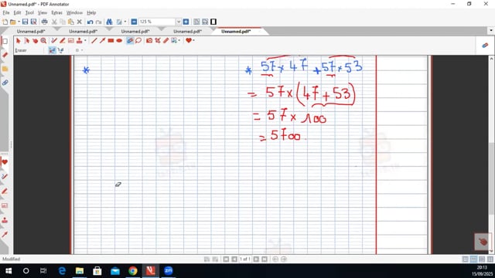Enable the second eraser mode option
The image size is (495, 278).
pos(60,50)
